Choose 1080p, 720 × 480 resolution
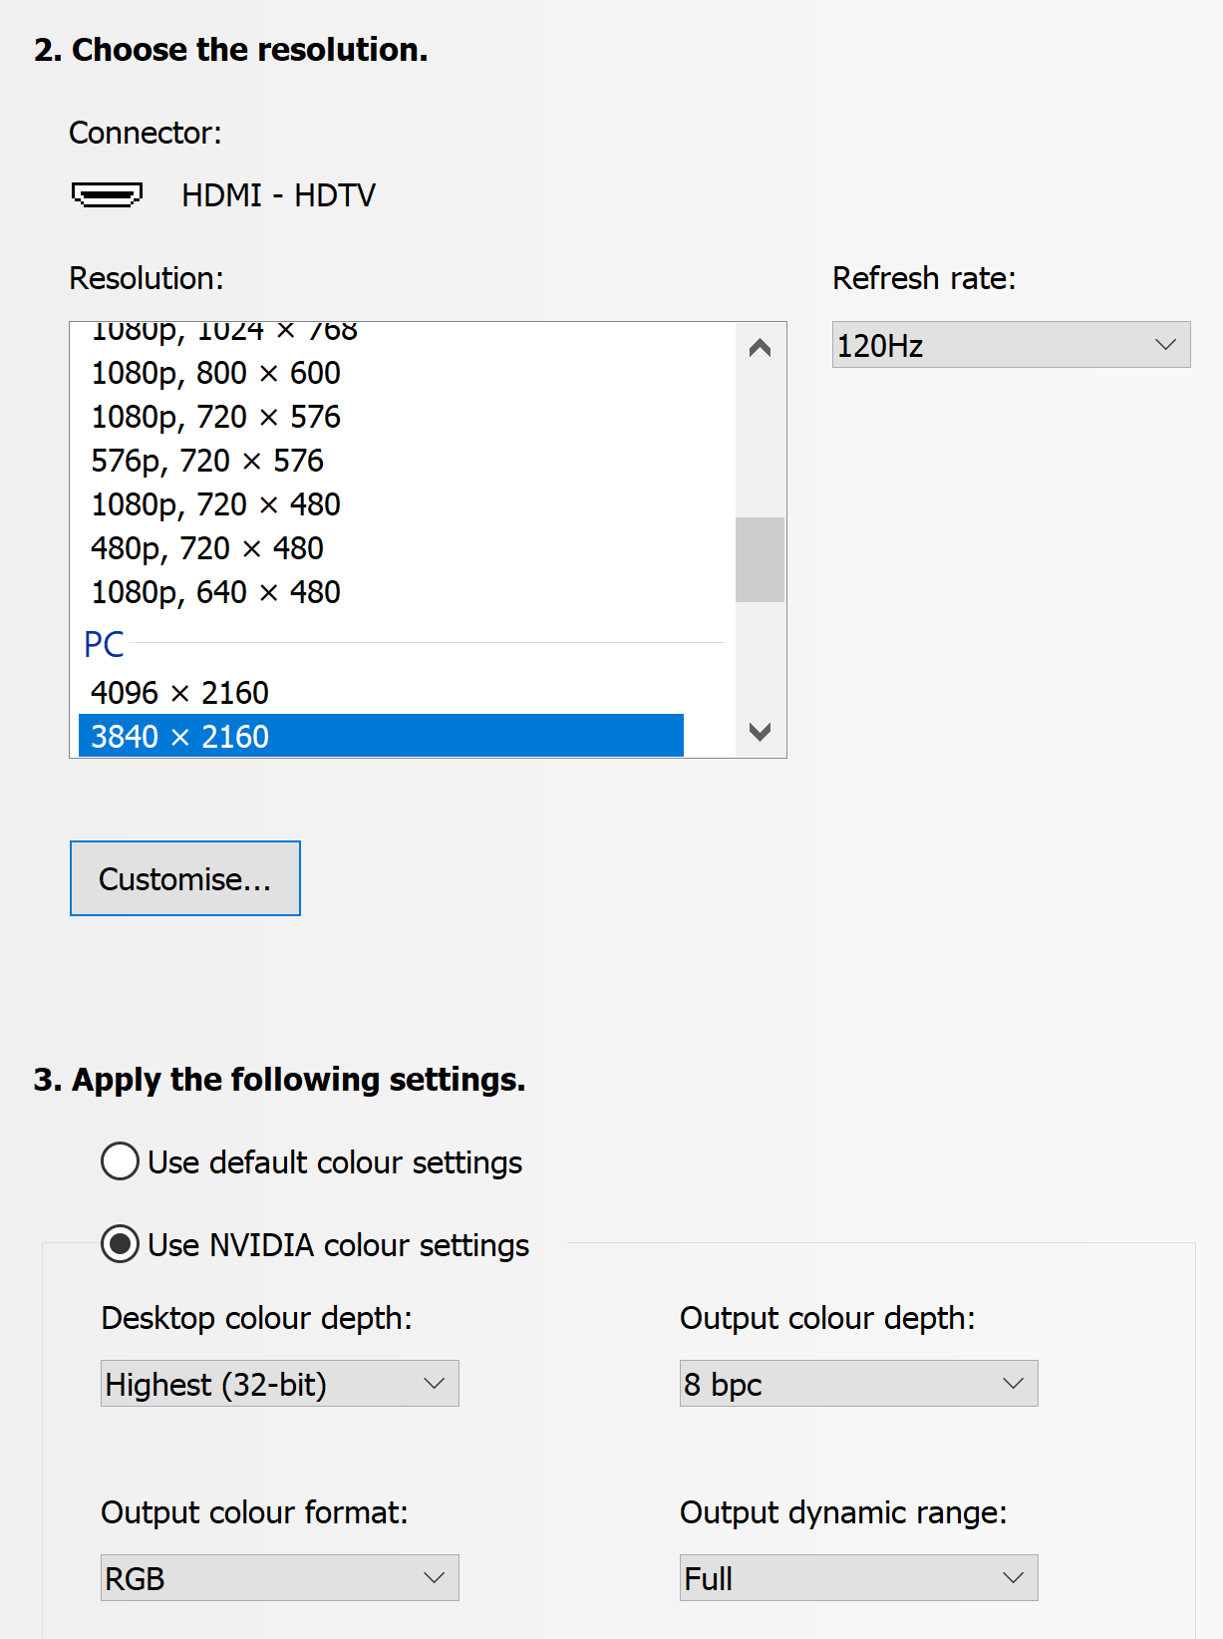Image resolution: width=1223 pixels, height=1639 pixels. 216,504
